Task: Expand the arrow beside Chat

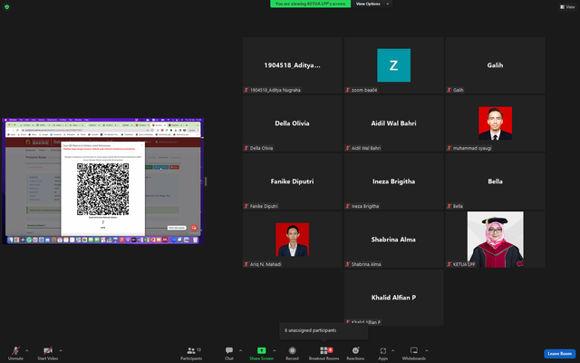Action: coord(240,350)
